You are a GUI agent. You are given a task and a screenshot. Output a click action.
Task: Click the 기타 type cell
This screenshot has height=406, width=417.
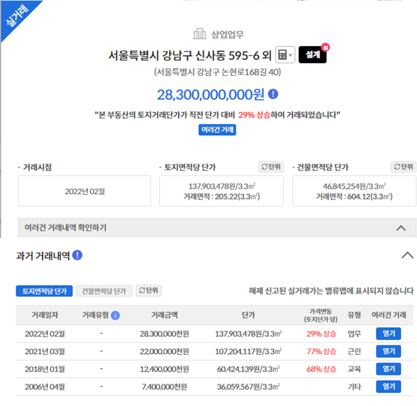tap(354, 387)
